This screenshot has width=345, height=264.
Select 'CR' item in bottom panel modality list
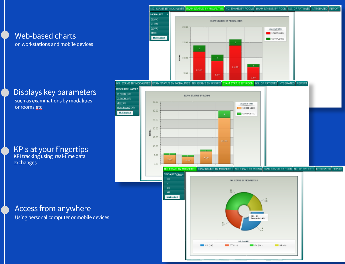tap(168, 179)
